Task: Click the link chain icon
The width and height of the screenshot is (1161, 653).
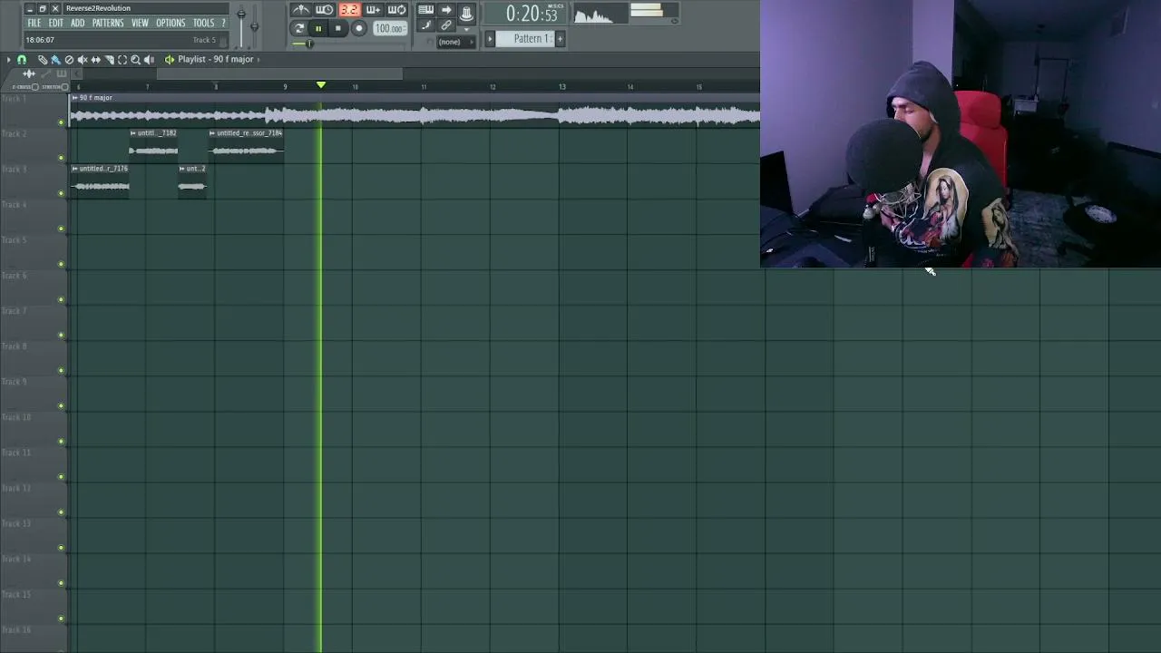Action: pos(446,26)
